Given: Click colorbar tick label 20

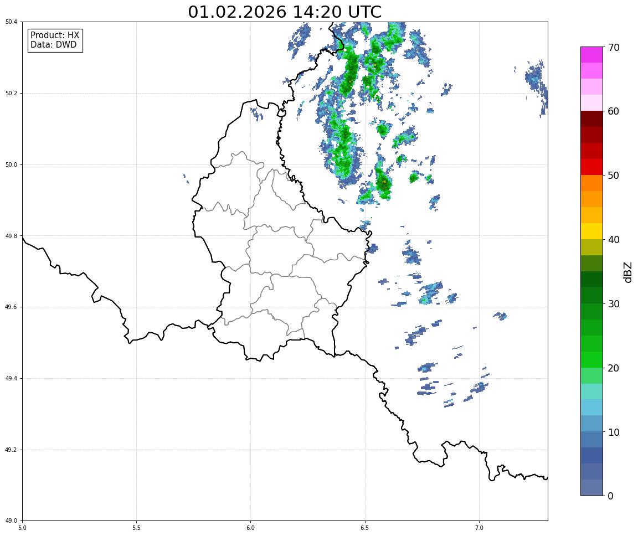Looking at the screenshot, I should coord(614,368).
